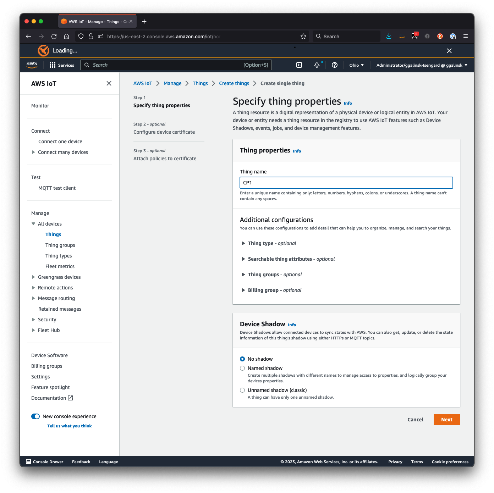
Task: Open the Ohio region dropdown
Action: (356, 65)
